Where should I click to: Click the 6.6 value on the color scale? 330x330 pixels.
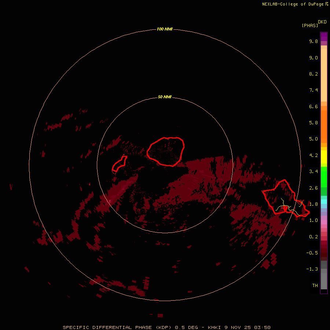coord(313,106)
